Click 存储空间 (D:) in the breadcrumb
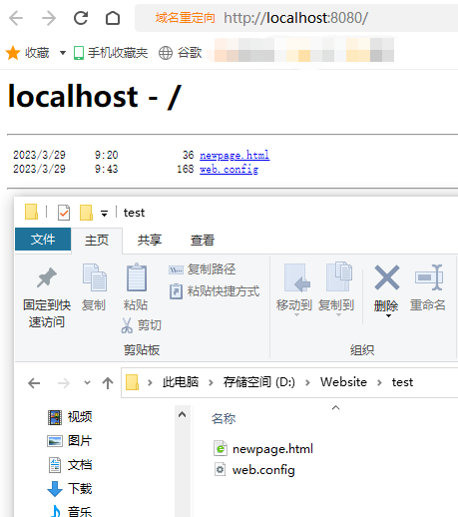The width and height of the screenshot is (458, 517). point(259,382)
